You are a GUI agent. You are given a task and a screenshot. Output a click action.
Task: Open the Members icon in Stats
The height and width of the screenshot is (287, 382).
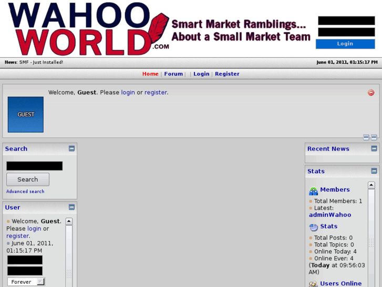[313, 191]
